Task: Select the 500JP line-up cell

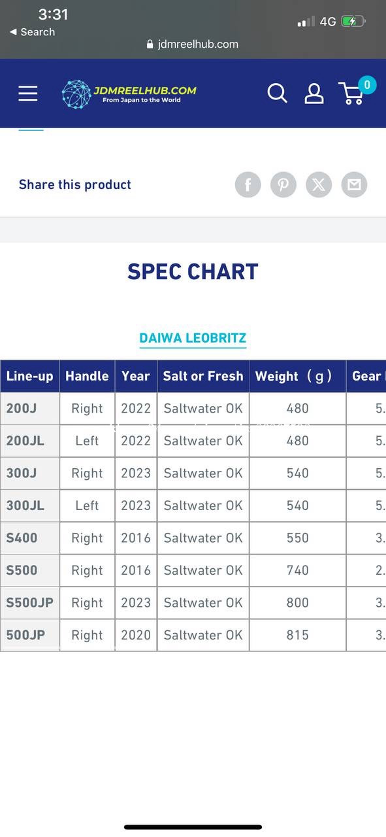Action: pyautogui.click(x=30, y=635)
